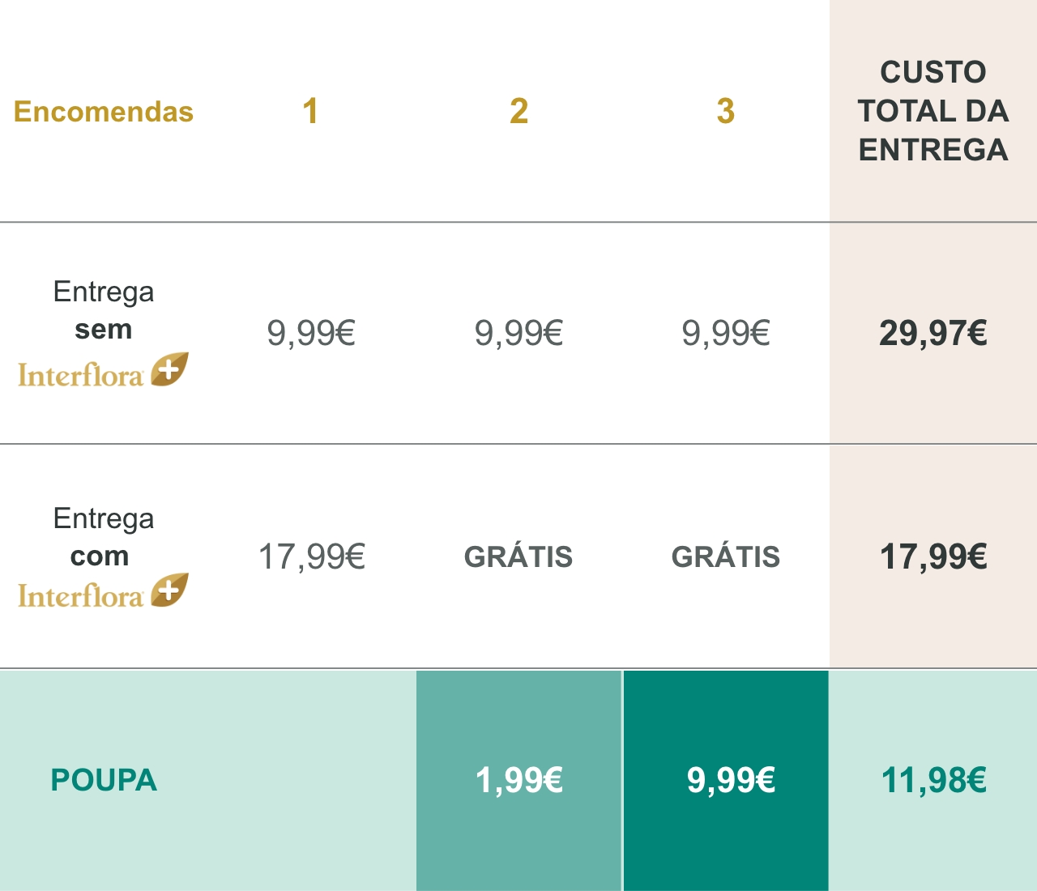Click the Interflora logo text under 'Entrega sem'
Image resolution: width=1037 pixels, height=891 pixels.
81,375
